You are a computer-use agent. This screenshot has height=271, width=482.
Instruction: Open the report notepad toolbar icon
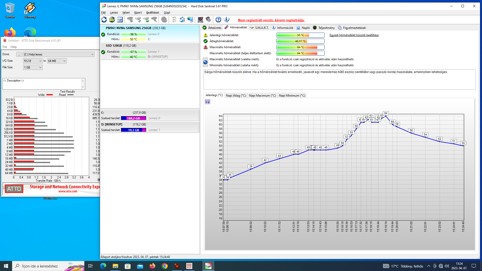point(174,20)
